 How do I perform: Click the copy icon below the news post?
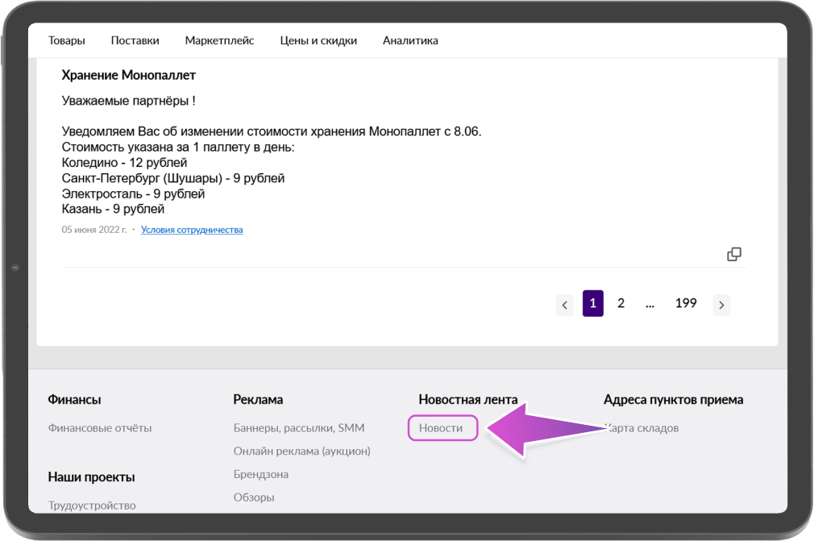(733, 254)
